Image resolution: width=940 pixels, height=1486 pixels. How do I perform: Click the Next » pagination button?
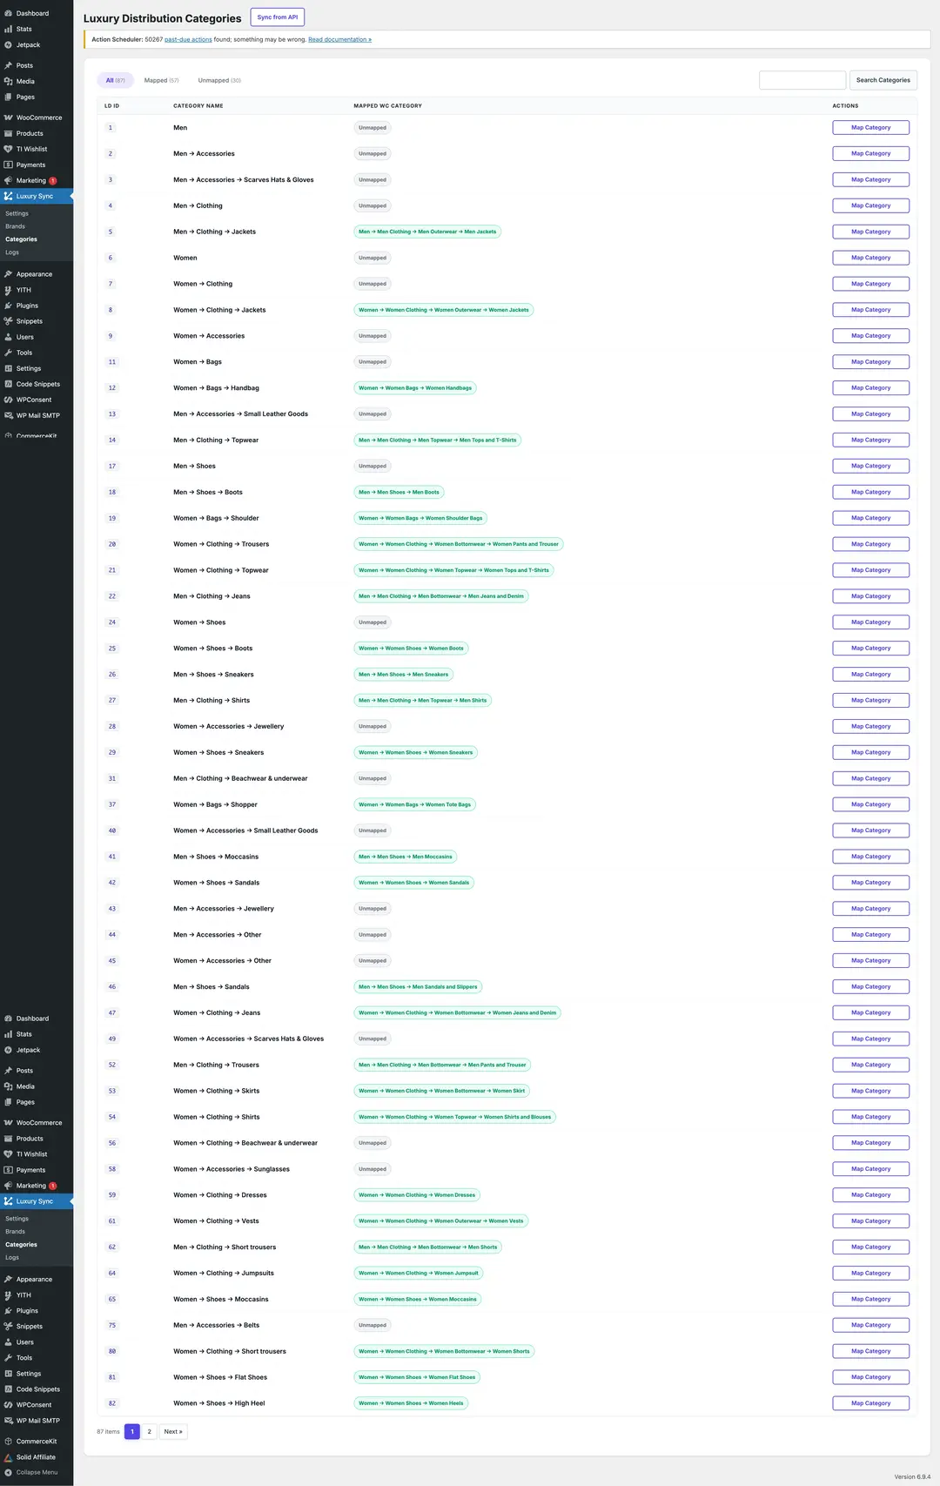(x=173, y=1431)
